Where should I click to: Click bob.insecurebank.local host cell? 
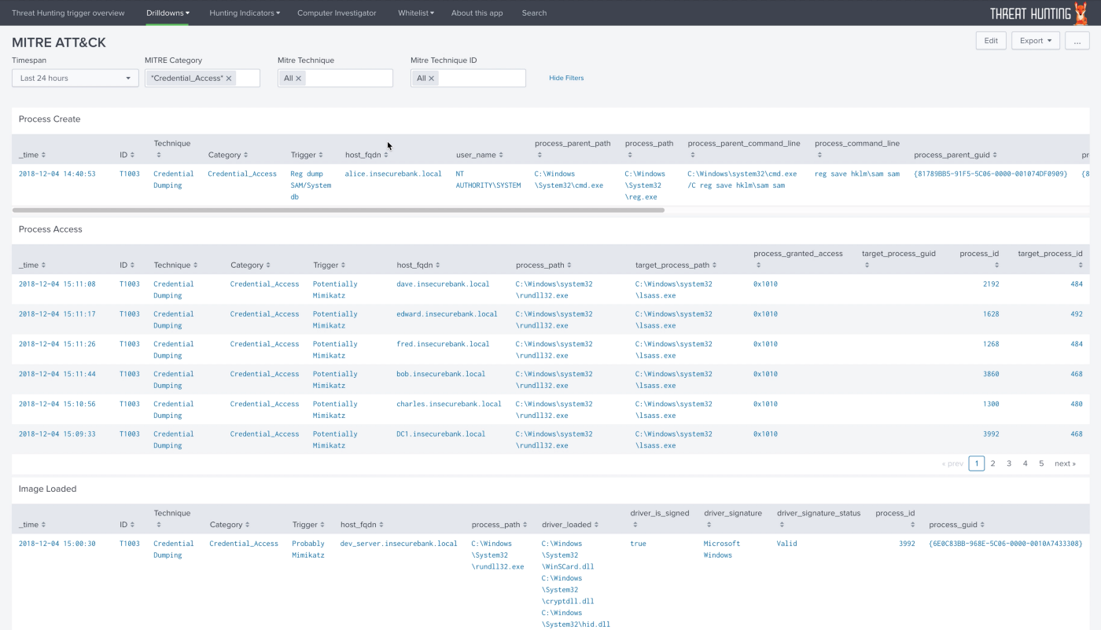[x=441, y=374]
